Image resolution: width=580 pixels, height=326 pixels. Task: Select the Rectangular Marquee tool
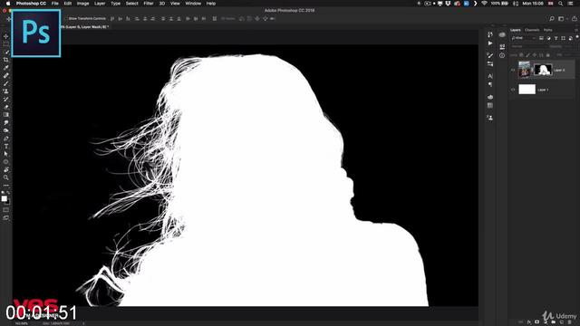[x=6, y=44]
